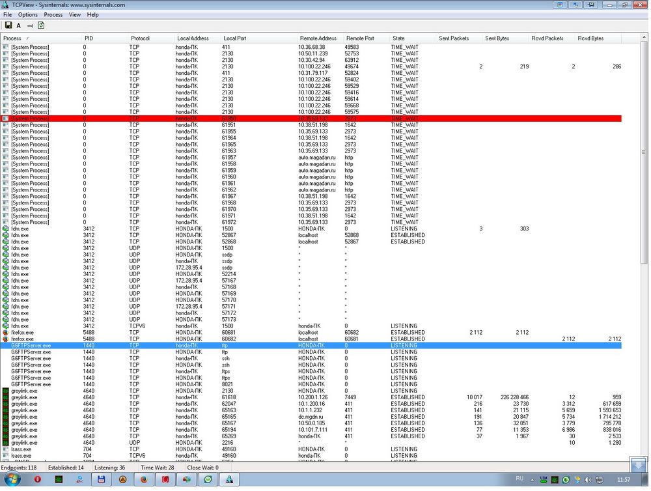Click the Save toolbar icon
Viewport: 651px width, 491px height.
click(8, 25)
